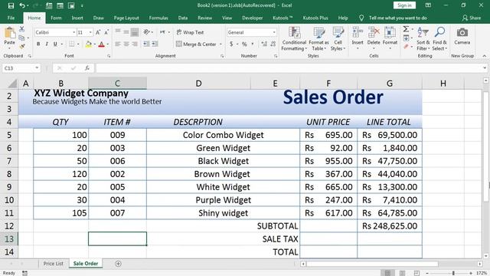Save the workbook from the quick access toolbar

[11, 5]
